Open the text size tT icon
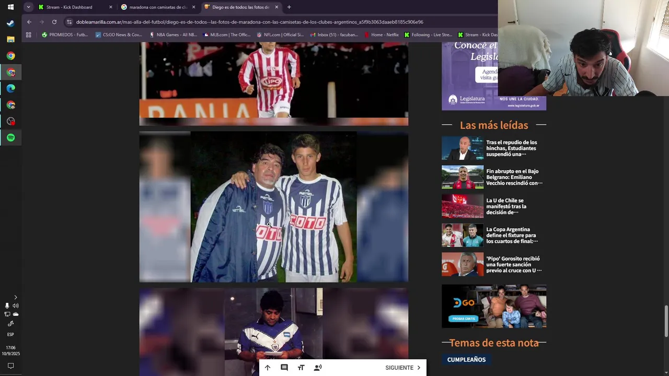 pos(301,368)
